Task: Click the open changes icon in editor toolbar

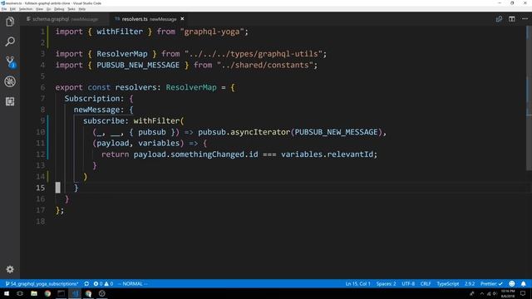Action: (499, 19)
